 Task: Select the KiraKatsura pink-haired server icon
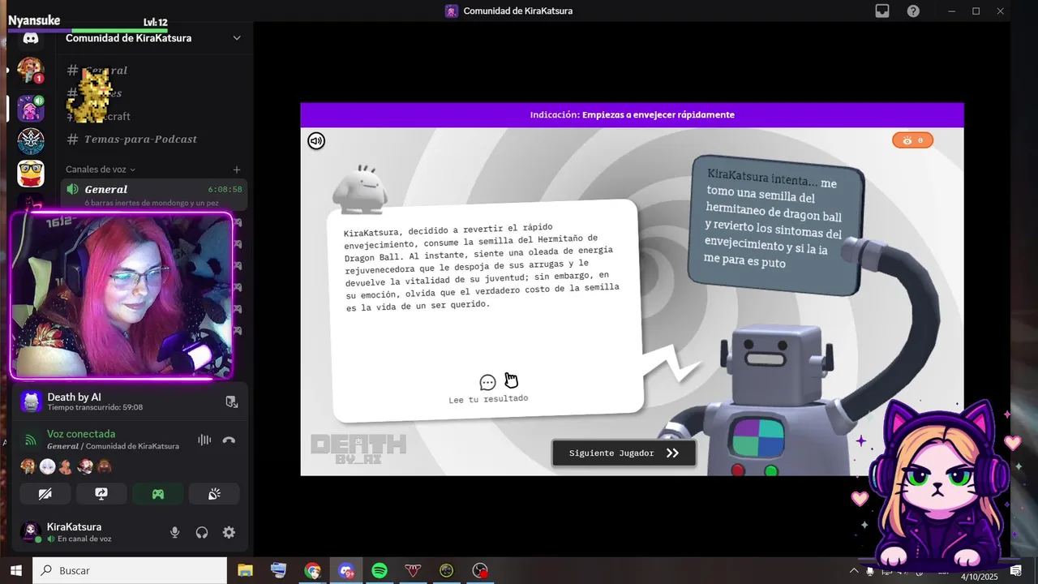[31, 107]
